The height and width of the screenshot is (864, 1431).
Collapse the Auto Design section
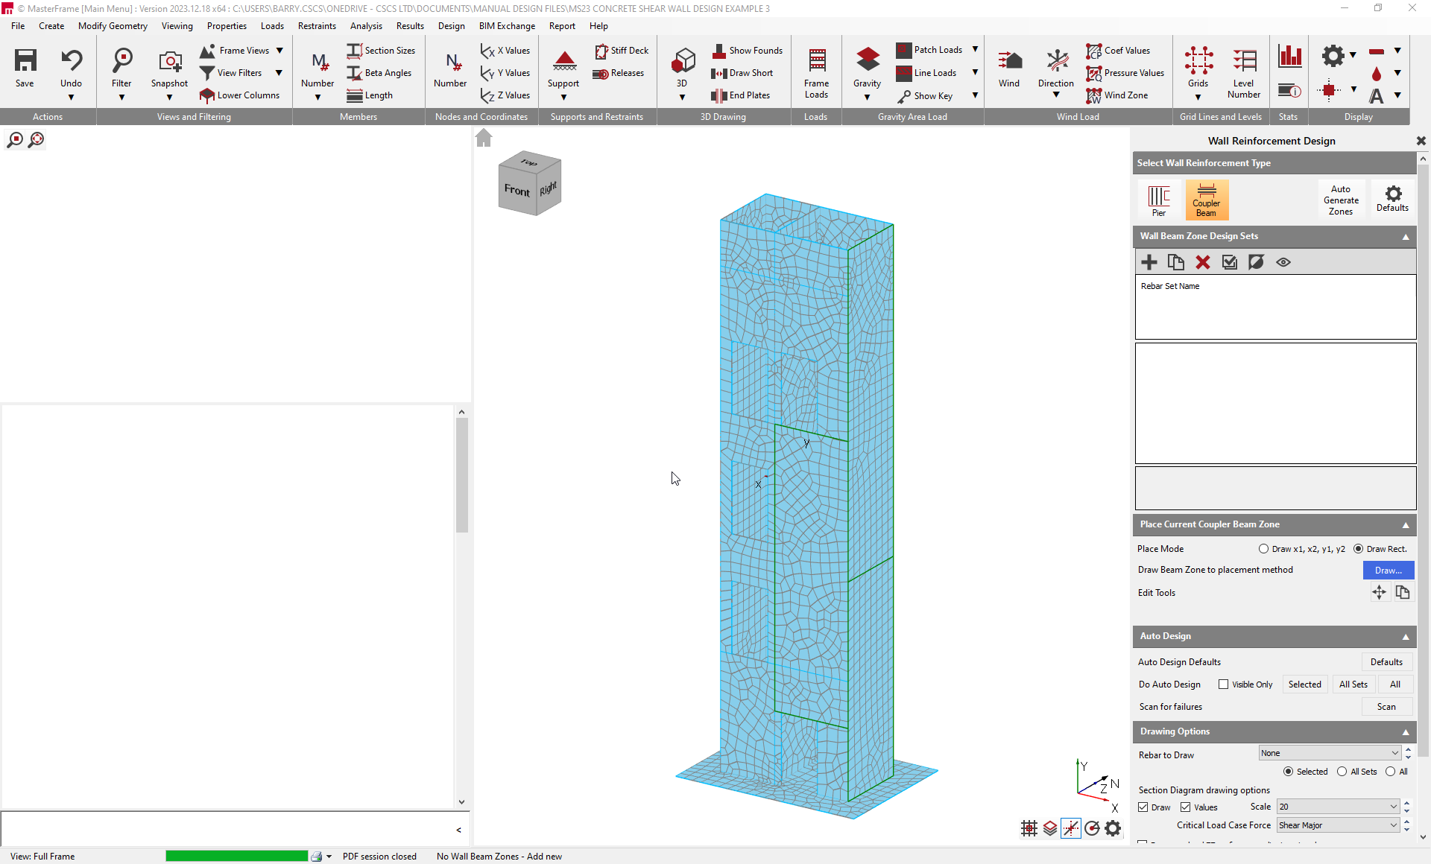1406,637
